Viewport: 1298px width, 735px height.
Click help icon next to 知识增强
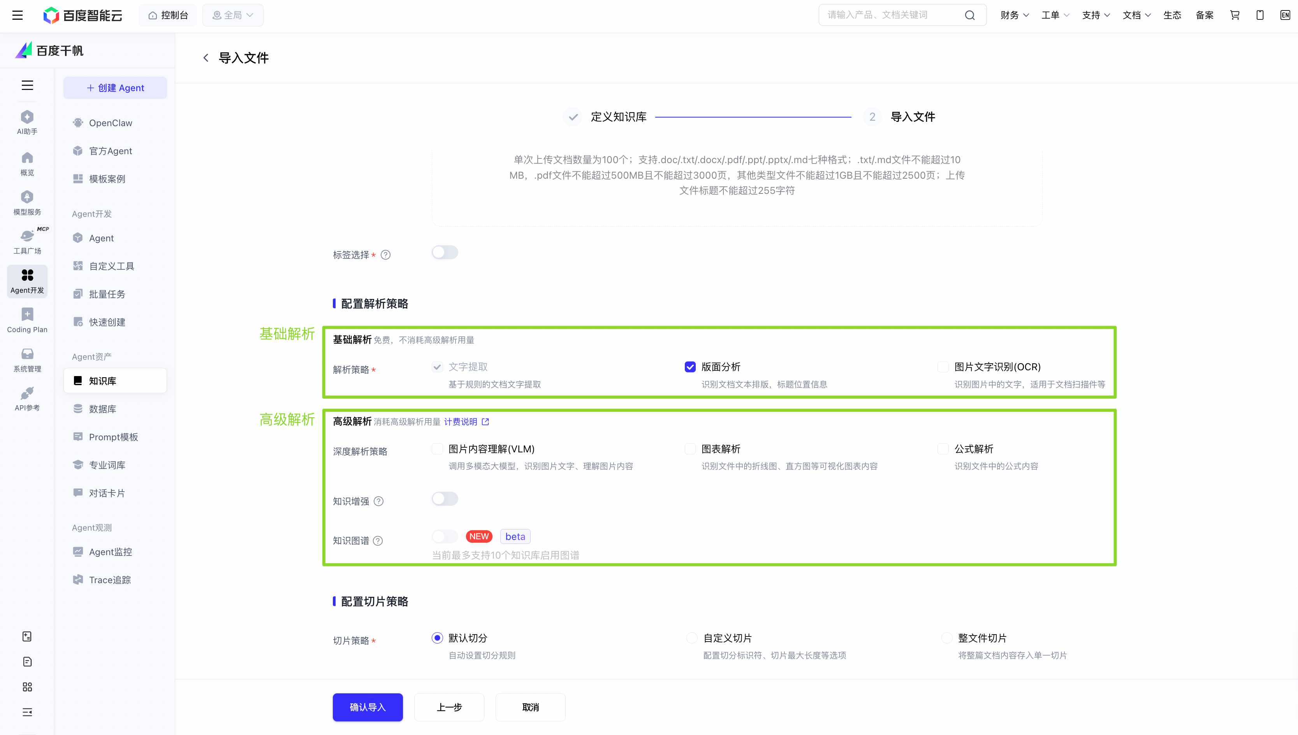tap(378, 501)
